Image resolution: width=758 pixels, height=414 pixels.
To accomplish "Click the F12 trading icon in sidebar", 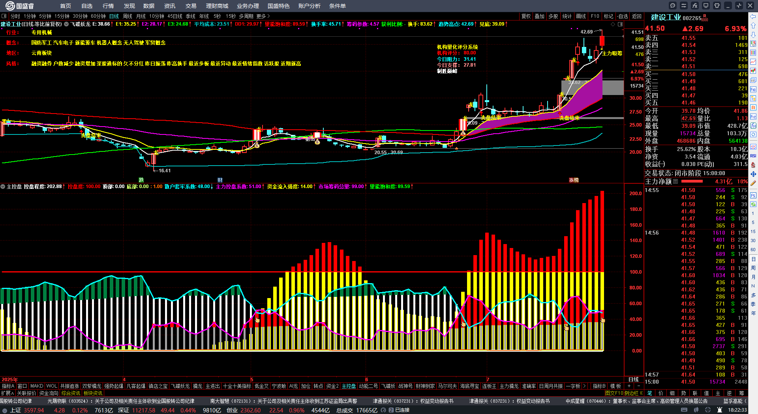I will tap(753, 117).
